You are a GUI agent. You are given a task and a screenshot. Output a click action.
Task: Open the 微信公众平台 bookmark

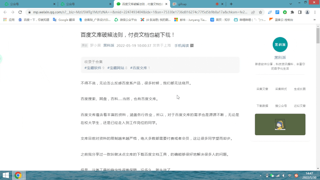tap(126, 20)
